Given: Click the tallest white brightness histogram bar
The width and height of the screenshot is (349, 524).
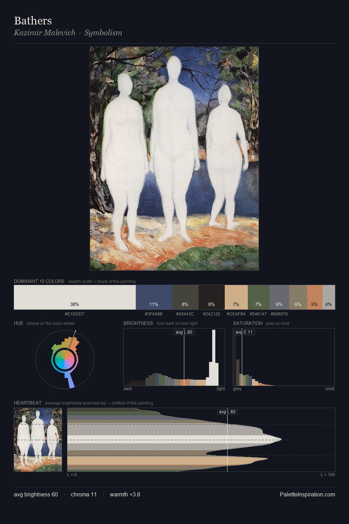Looking at the screenshot, I should point(214,358).
